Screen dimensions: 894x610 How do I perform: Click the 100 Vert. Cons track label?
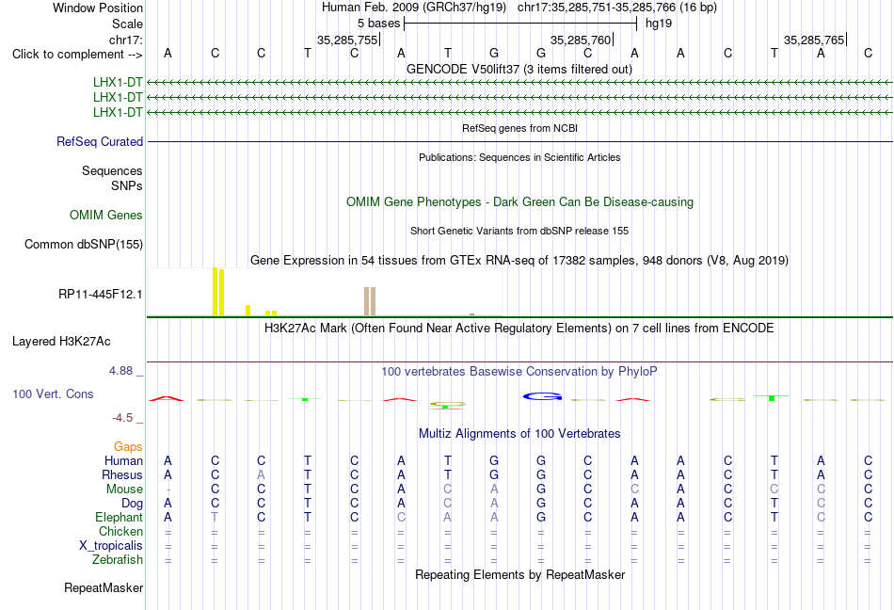[53, 393]
